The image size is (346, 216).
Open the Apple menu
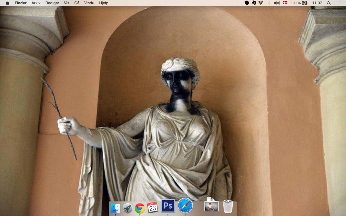7,3
